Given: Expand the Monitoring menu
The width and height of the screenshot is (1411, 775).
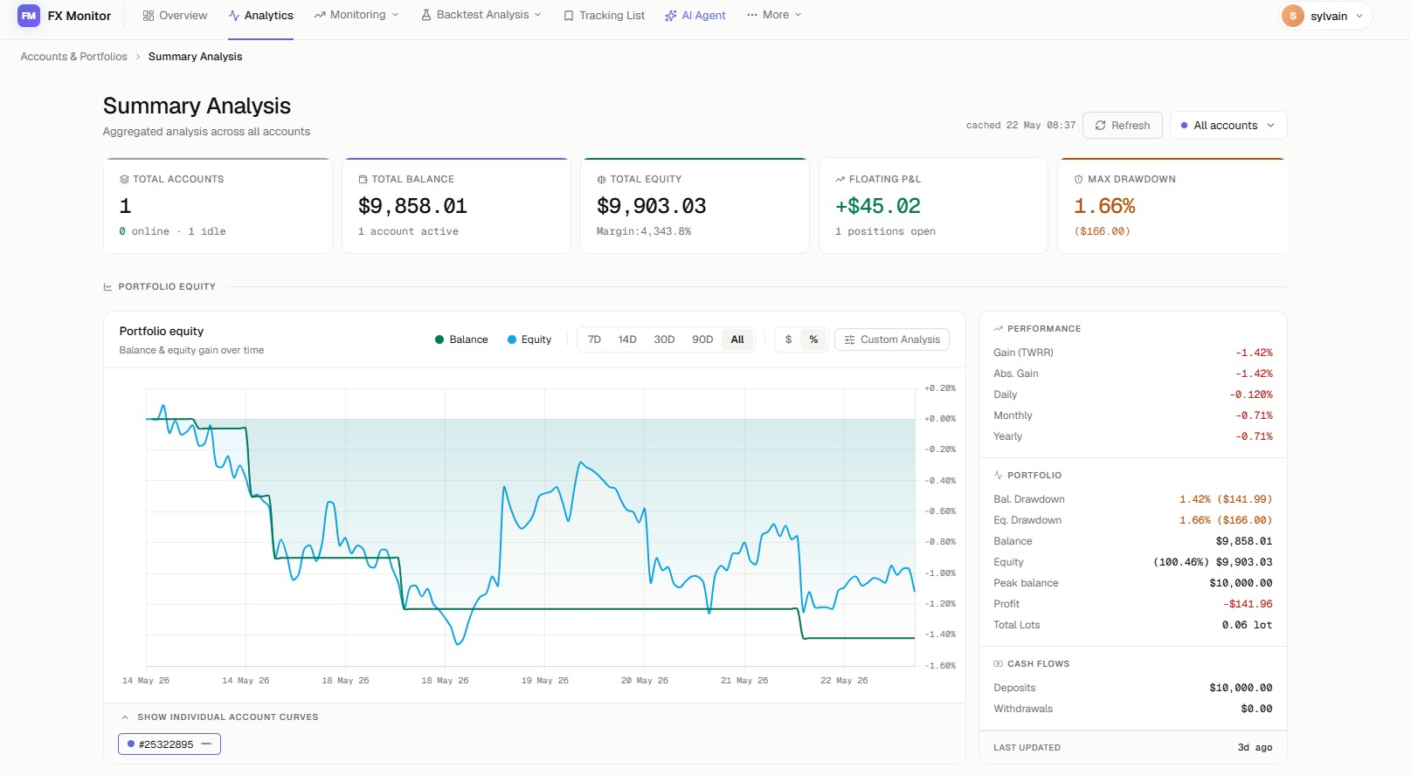Looking at the screenshot, I should 356,15.
